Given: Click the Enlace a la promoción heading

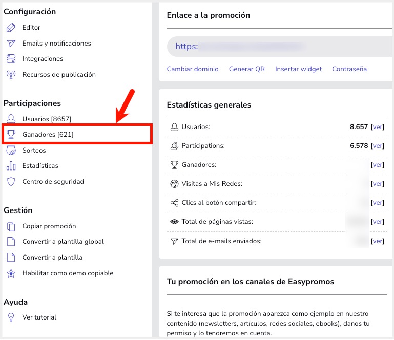Looking at the screenshot, I should tap(209, 15).
